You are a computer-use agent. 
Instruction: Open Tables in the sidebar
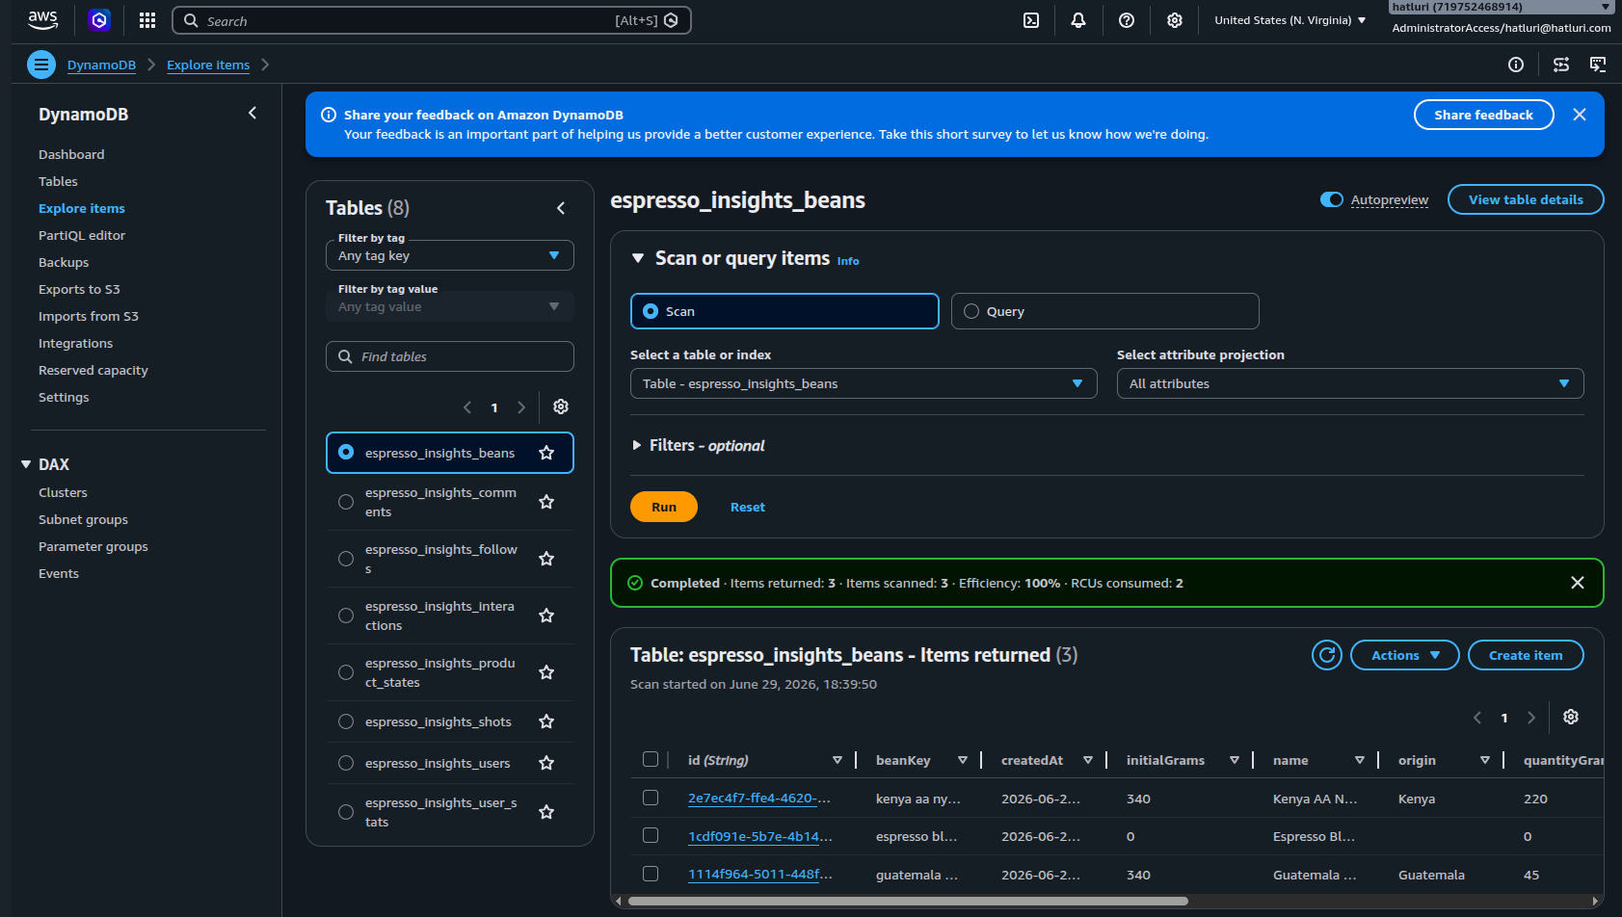point(58,181)
